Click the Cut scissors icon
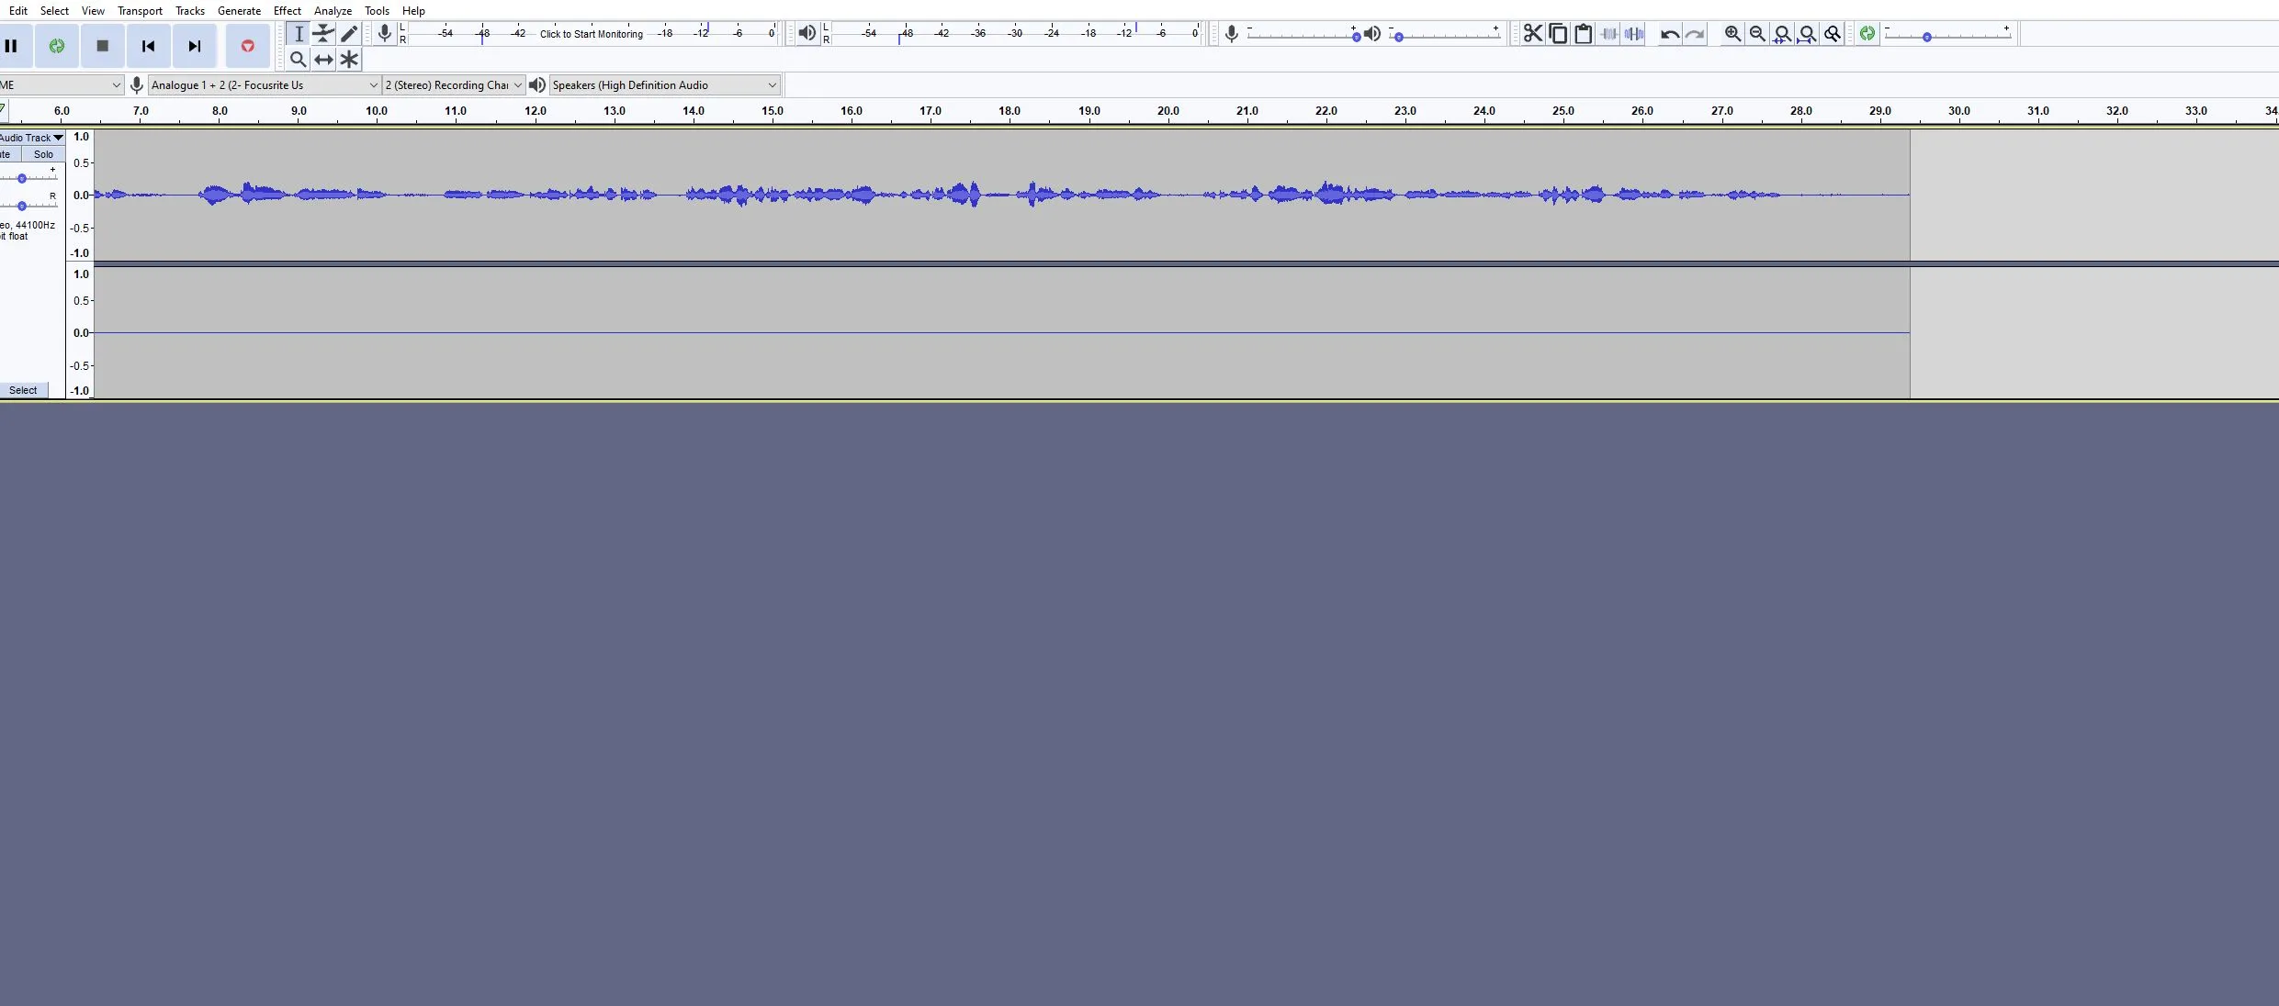Viewport: 2279px width, 1006px height. (1532, 34)
